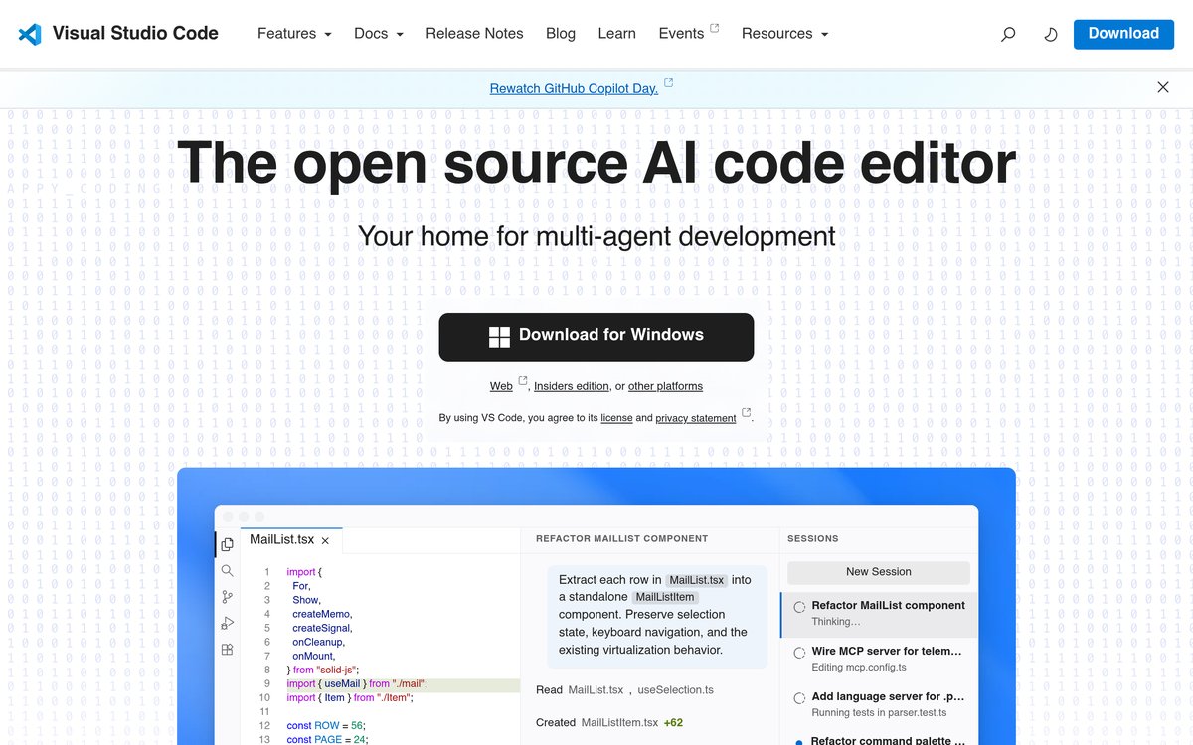Click the onMount line in the code

(x=314, y=656)
